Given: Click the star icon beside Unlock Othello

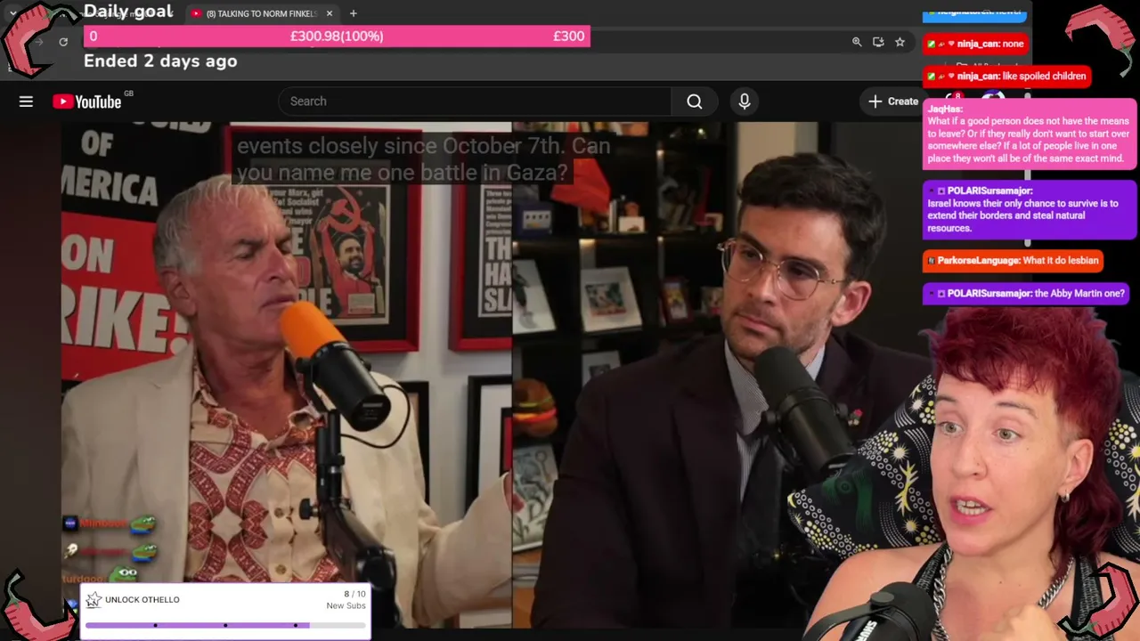Looking at the screenshot, I should tap(93, 600).
